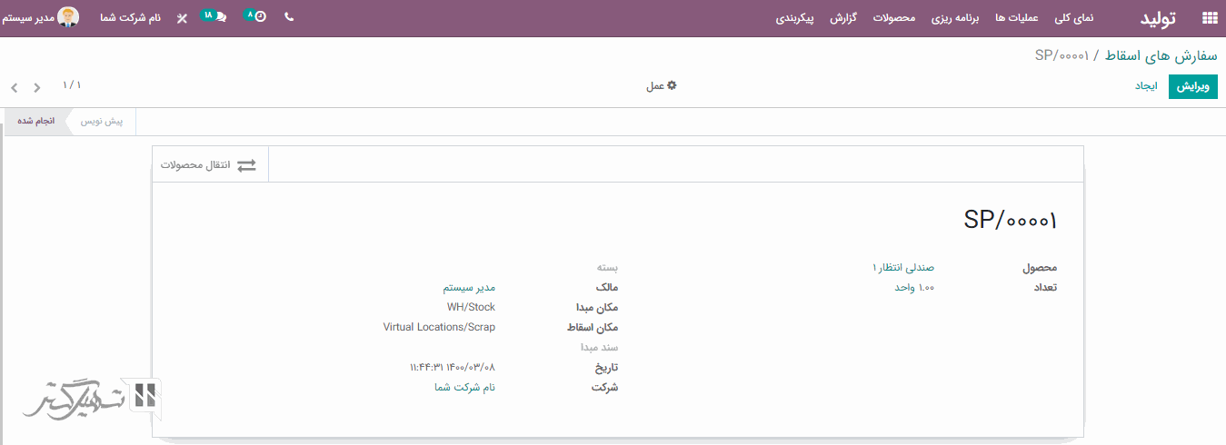Click the phone call icon in top bar
This screenshot has height=445, width=1226.
pyautogui.click(x=289, y=17)
